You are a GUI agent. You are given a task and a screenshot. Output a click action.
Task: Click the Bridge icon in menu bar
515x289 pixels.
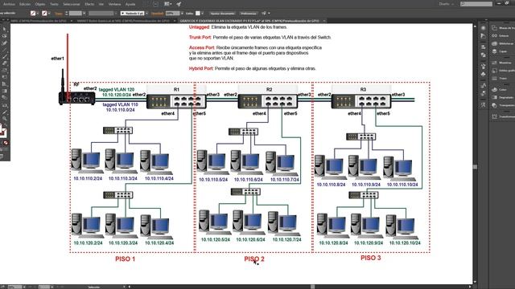tap(155, 4)
